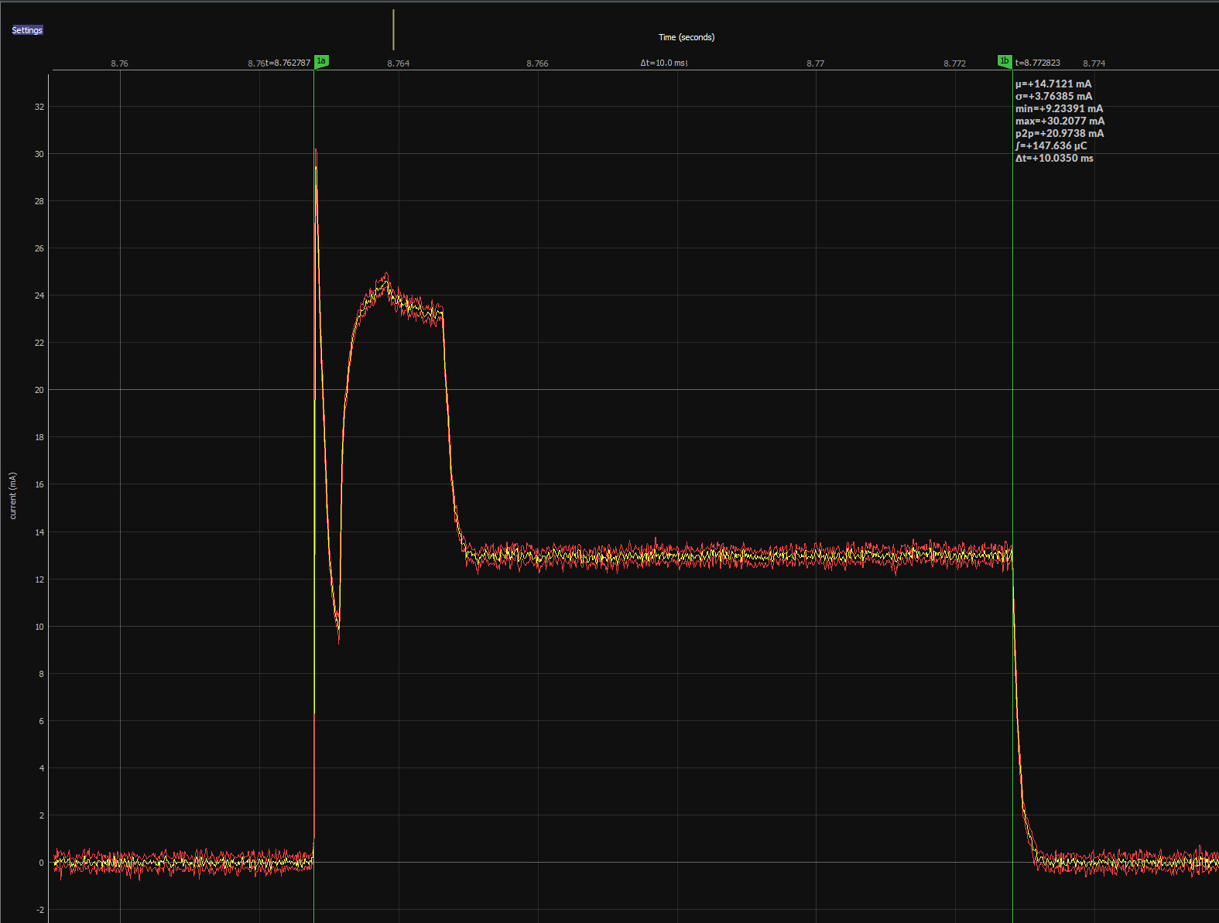This screenshot has width=1219, height=923.
Task: Click the max=+30.2077 mA statistic
Action: [x=1060, y=121]
